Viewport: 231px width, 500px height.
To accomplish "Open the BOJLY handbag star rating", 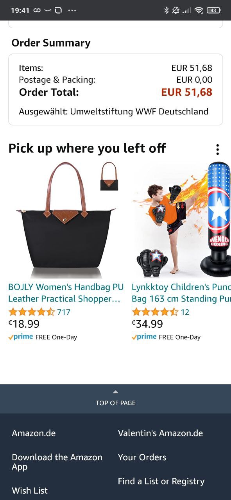I will pyautogui.click(x=32, y=312).
